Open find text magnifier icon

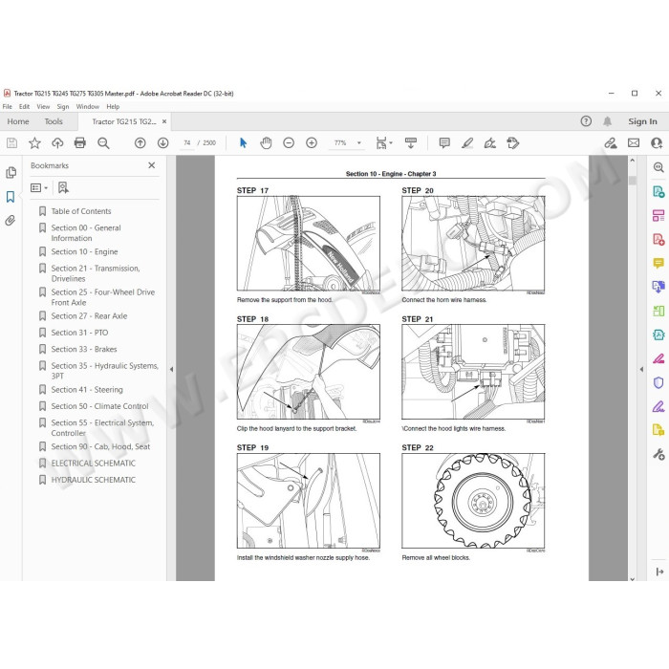pos(103,143)
